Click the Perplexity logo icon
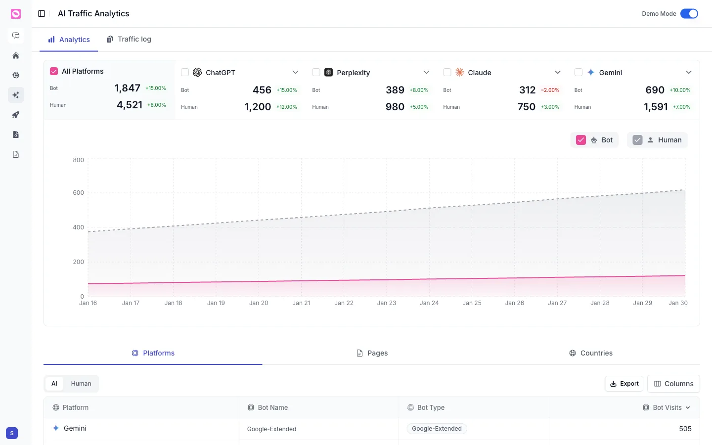 click(x=328, y=72)
